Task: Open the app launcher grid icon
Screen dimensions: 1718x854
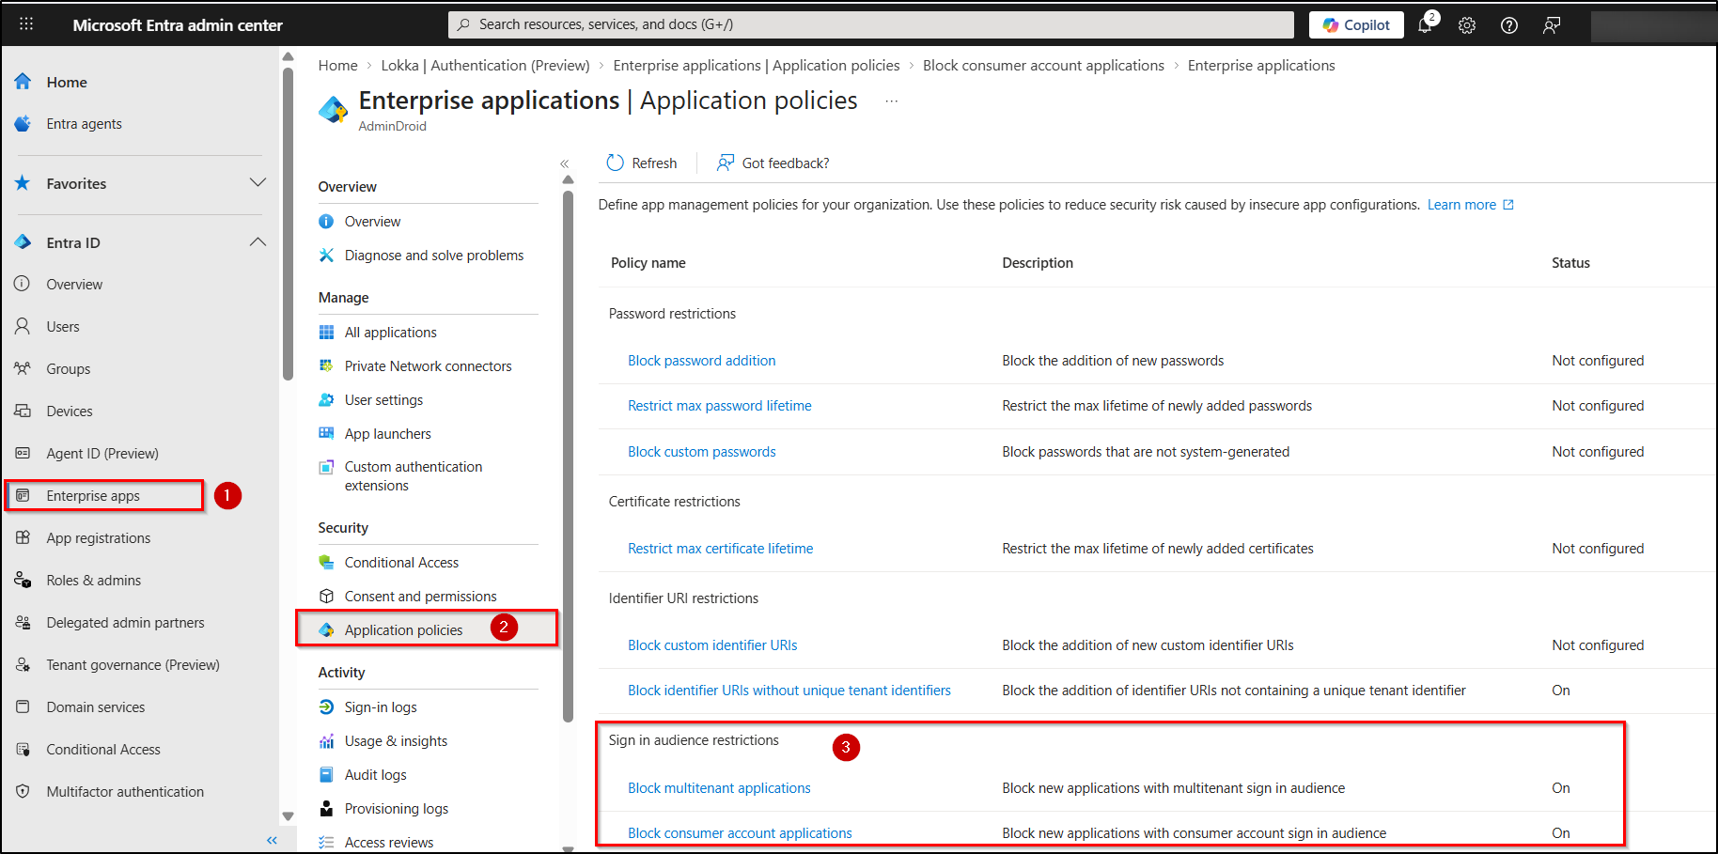Action: pos(25,23)
